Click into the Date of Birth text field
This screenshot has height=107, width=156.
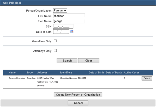(61, 32)
